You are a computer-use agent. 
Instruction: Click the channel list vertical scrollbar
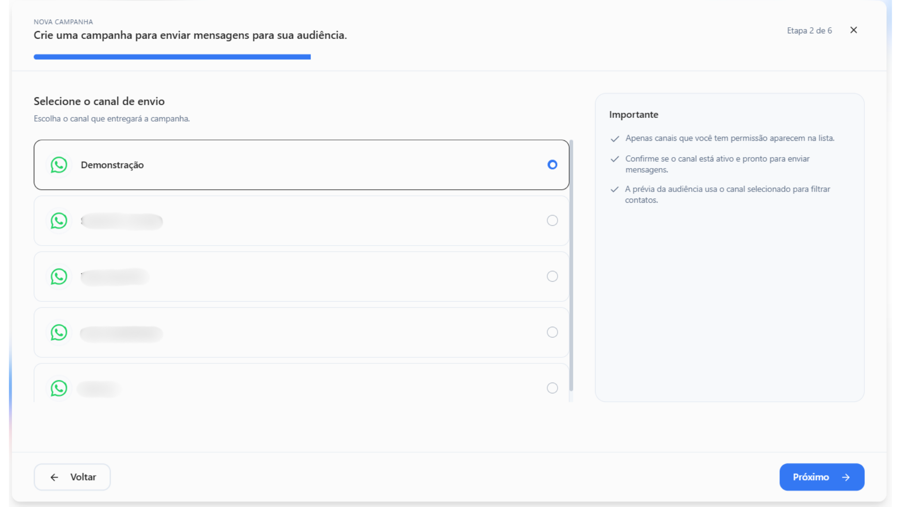tap(571, 265)
